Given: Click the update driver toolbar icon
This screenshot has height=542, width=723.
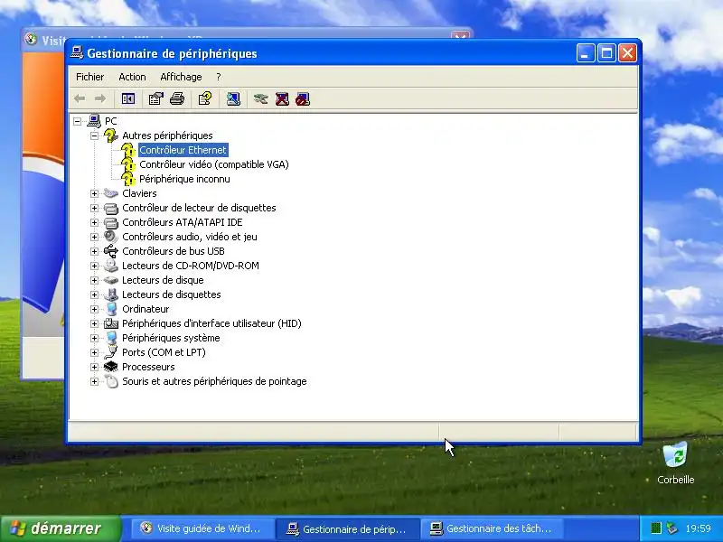Looking at the screenshot, I should (x=260, y=98).
